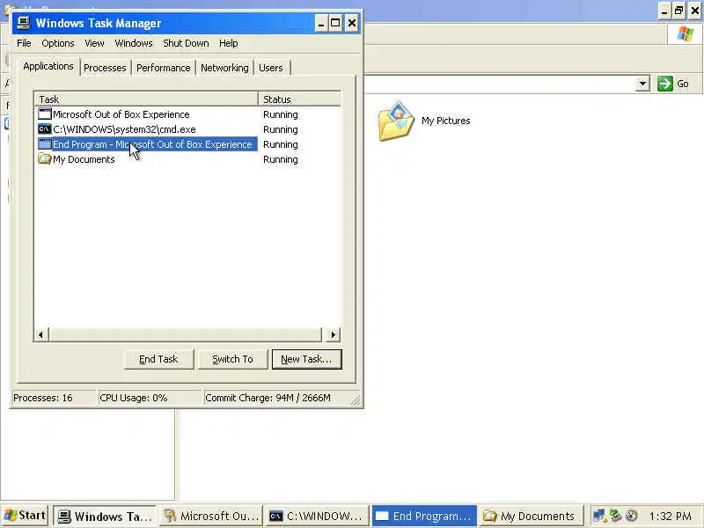Click the 1:32 PM taskbar clock
This screenshot has width=704, height=528.
tap(670, 517)
